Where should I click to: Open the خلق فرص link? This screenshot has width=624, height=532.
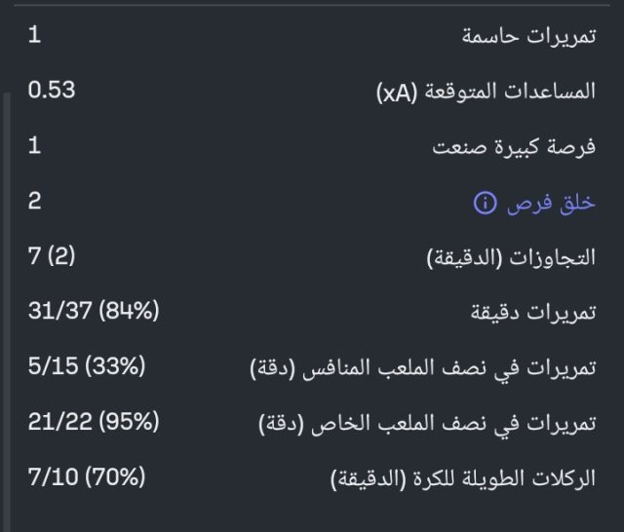pyautogui.click(x=550, y=204)
